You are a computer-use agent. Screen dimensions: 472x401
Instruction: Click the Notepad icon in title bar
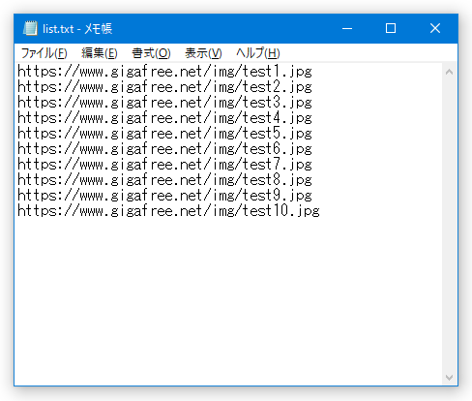point(30,28)
